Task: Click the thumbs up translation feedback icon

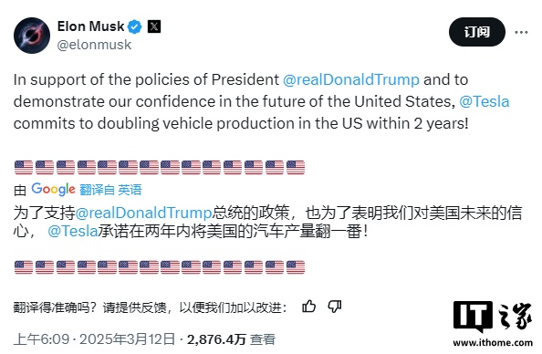Action: (308, 307)
